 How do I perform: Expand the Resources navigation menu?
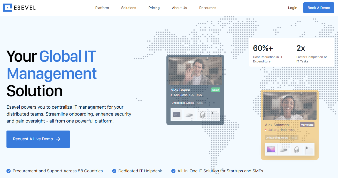coord(208,8)
